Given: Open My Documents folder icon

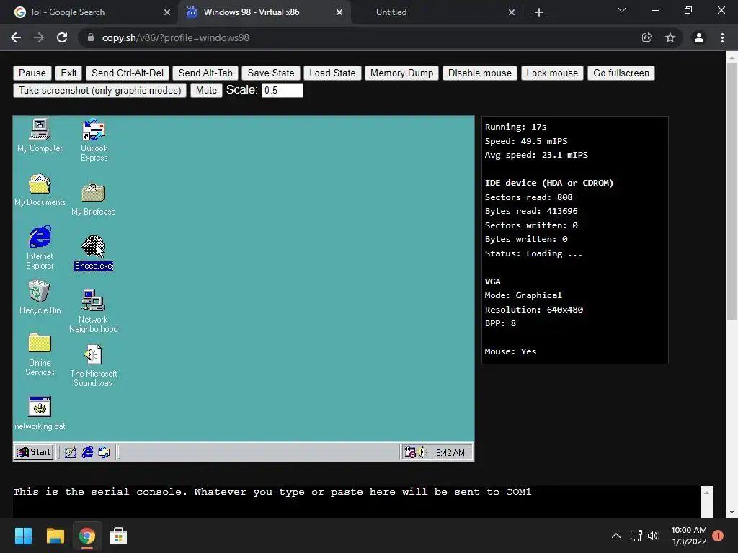Looking at the screenshot, I should [x=40, y=190].
